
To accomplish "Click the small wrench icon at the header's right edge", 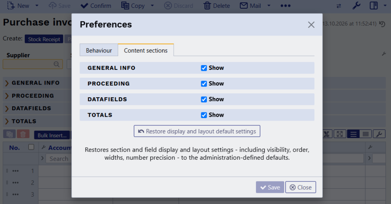I will coord(370,147).
